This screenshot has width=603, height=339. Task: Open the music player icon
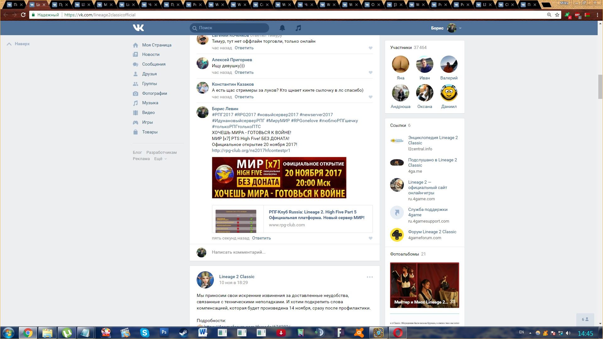click(x=298, y=28)
